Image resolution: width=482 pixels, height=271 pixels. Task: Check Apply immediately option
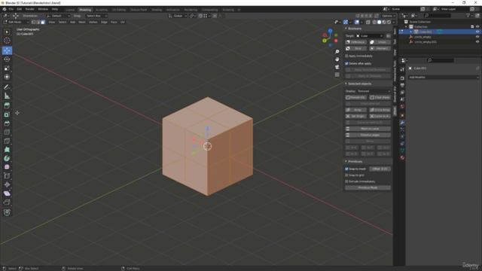tap(346, 56)
